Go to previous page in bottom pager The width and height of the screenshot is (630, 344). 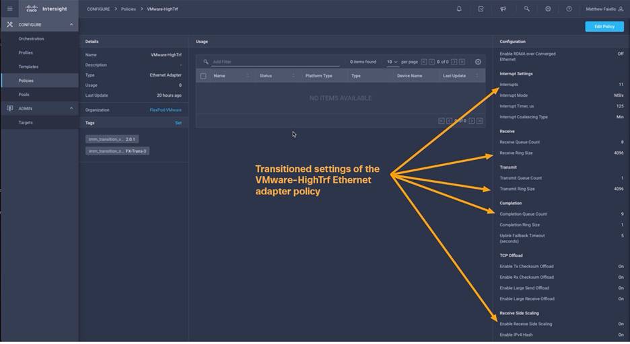[449, 121]
